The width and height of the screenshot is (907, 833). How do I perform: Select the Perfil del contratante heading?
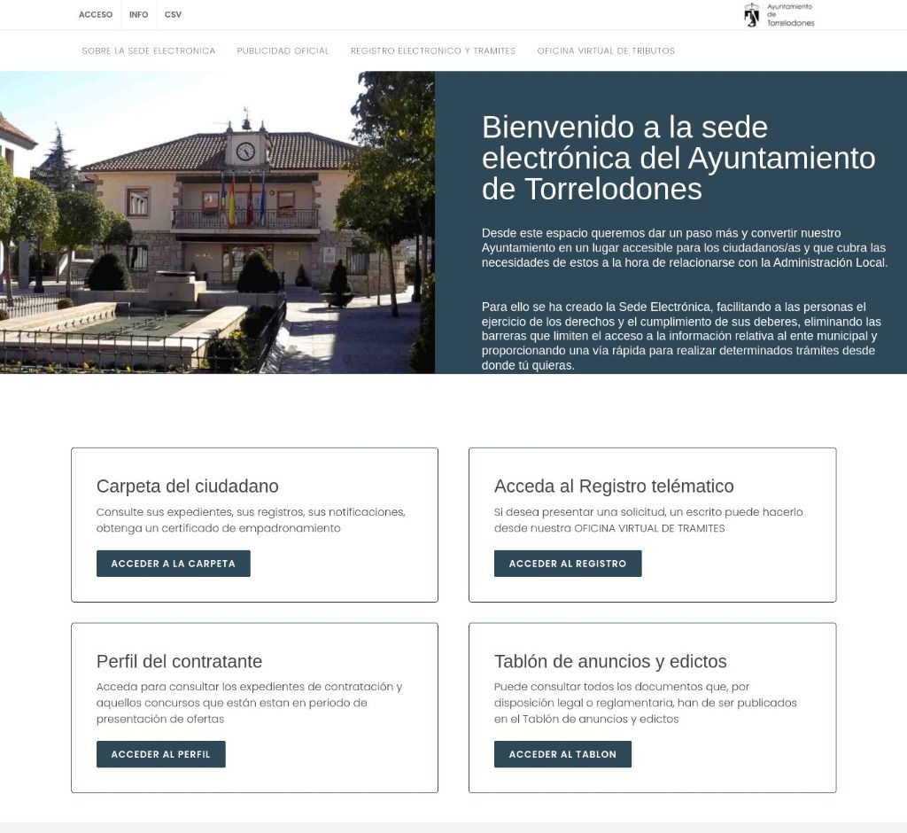point(179,661)
